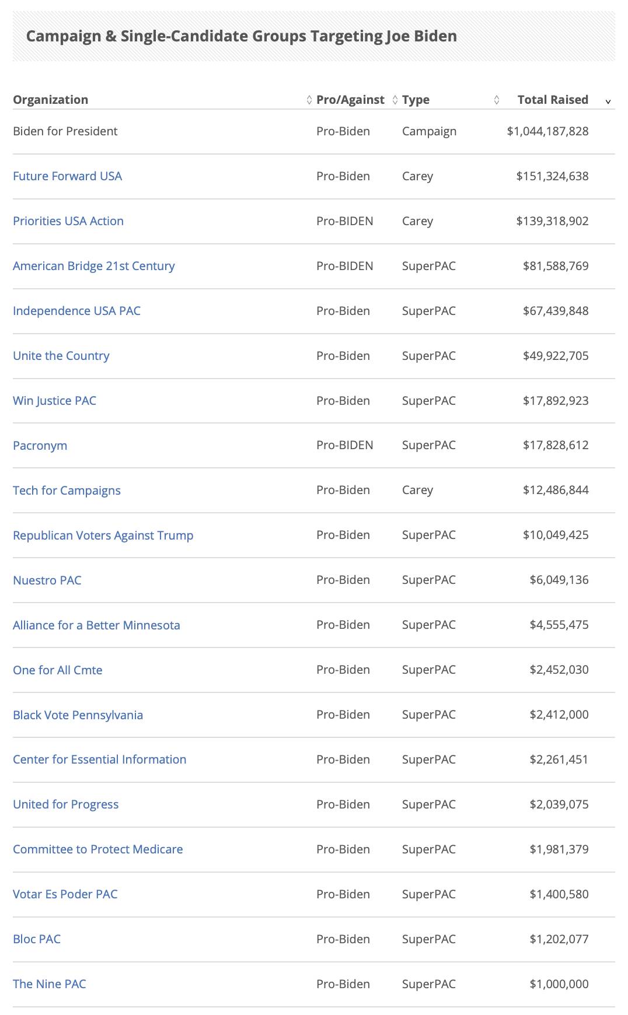Click the Pro/Against column header
628x1015 pixels.
click(x=350, y=100)
